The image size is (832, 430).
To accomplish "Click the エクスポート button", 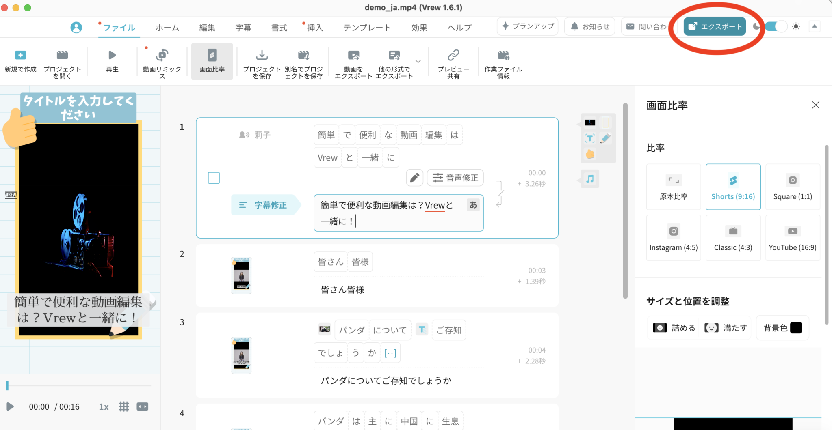I will 715,26.
